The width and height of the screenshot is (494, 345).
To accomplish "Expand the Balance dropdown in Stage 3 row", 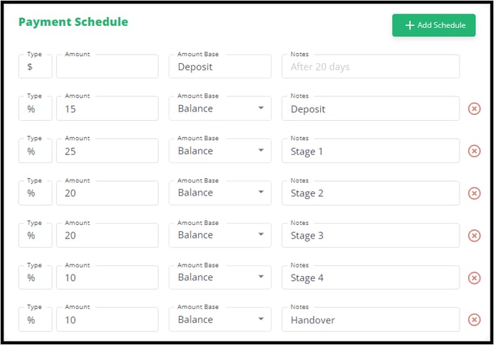I will coord(220,235).
